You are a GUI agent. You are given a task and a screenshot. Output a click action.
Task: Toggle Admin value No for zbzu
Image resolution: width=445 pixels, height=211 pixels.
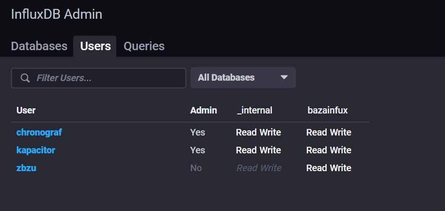click(196, 168)
